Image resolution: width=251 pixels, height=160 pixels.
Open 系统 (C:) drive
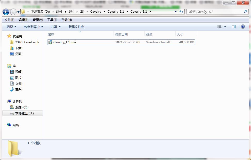pos(21,107)
